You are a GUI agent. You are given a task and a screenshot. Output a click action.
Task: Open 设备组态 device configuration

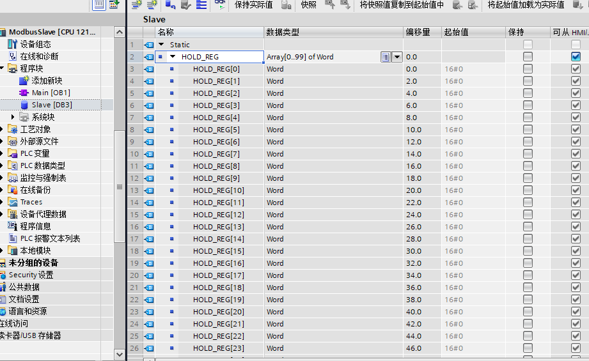point(36,44)
